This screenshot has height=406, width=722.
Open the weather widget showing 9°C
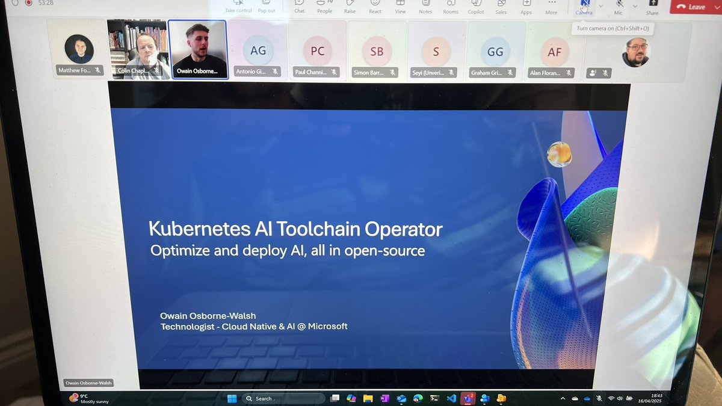[88, 398]
